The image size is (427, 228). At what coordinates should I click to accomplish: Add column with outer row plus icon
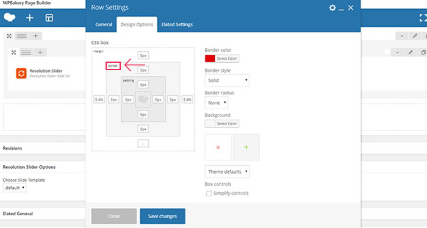click(x=35, y=36)
